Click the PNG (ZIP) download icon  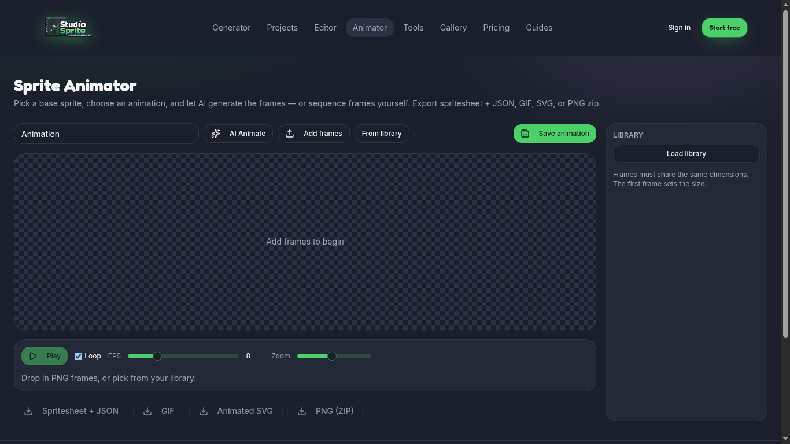(302, 411)
